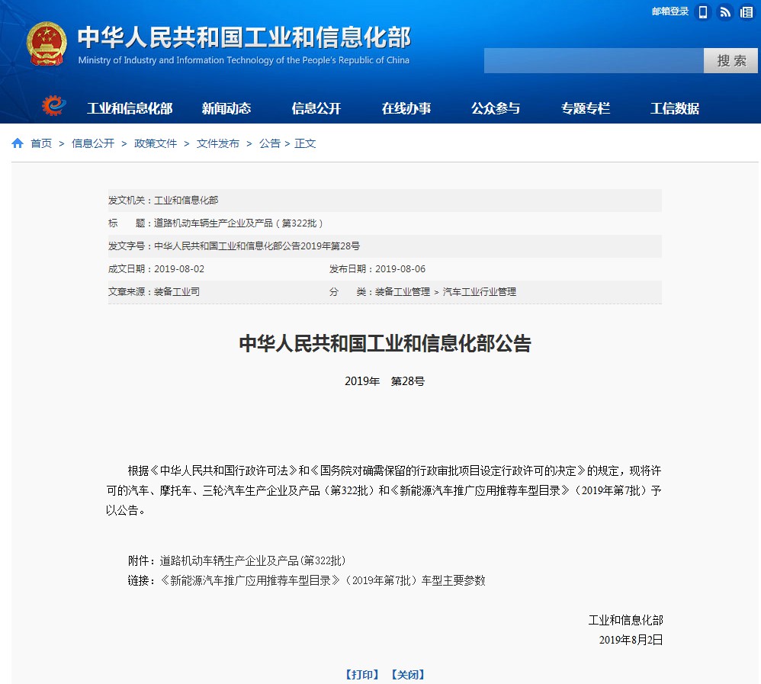Click 装备工业管理 category text
This screenshot has width=761, height=684.
point(403,292)
